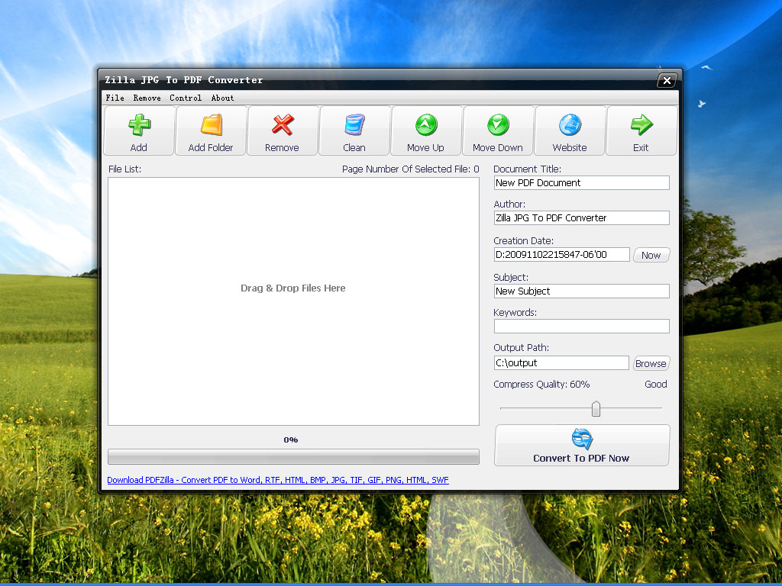Image resolution: width=782 pixels, height=586 pixels.
Task: Focus the Author input field
Action: (581, 217)
